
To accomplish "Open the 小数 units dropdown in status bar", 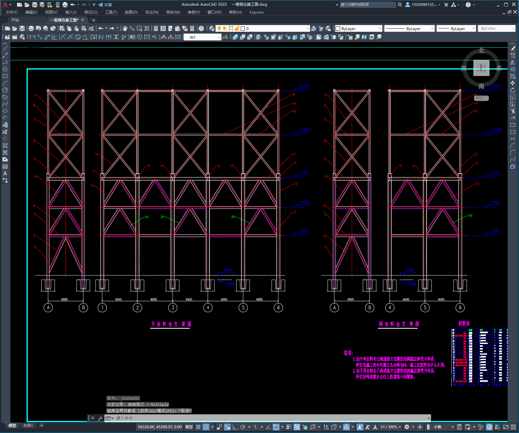I will pyautogui.click(x=444, y=427).
